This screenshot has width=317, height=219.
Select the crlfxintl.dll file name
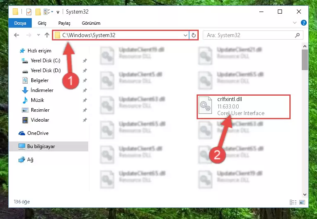(x=230, y=99)
